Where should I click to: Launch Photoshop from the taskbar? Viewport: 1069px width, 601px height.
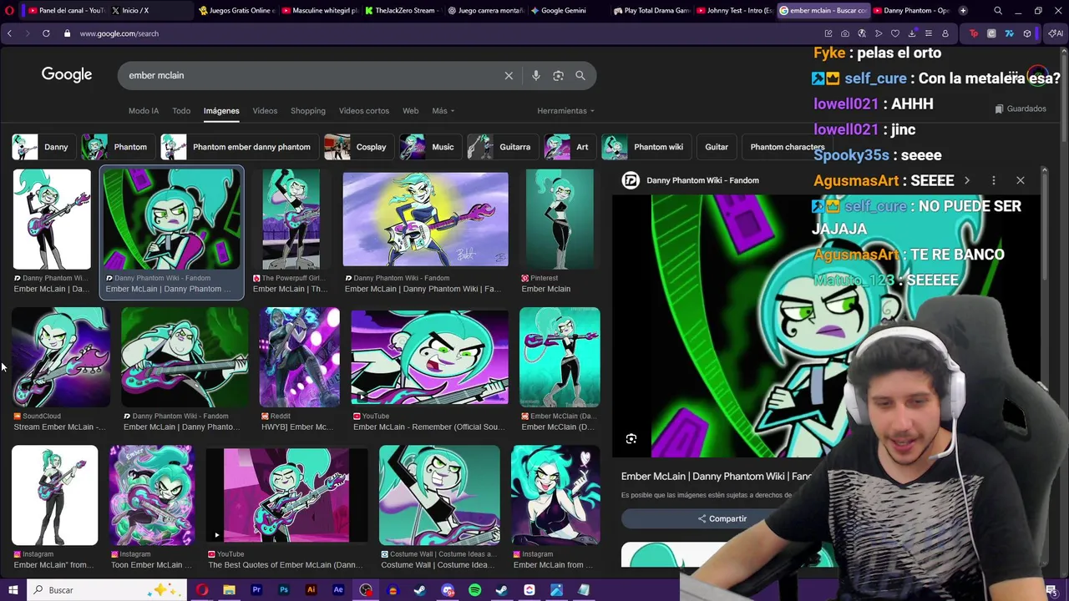(284, 590)
